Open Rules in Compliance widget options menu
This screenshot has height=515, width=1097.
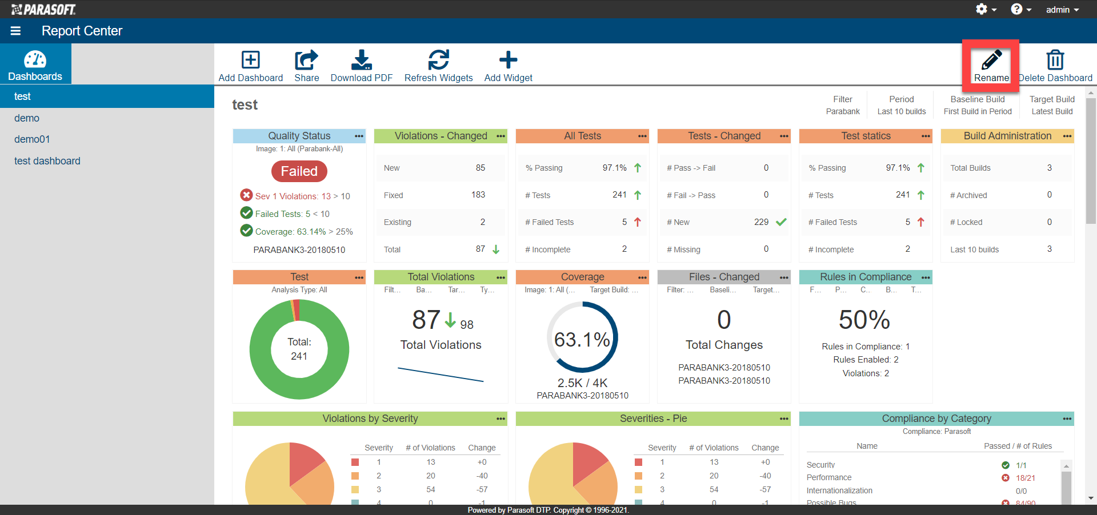(x=926, y=277)
